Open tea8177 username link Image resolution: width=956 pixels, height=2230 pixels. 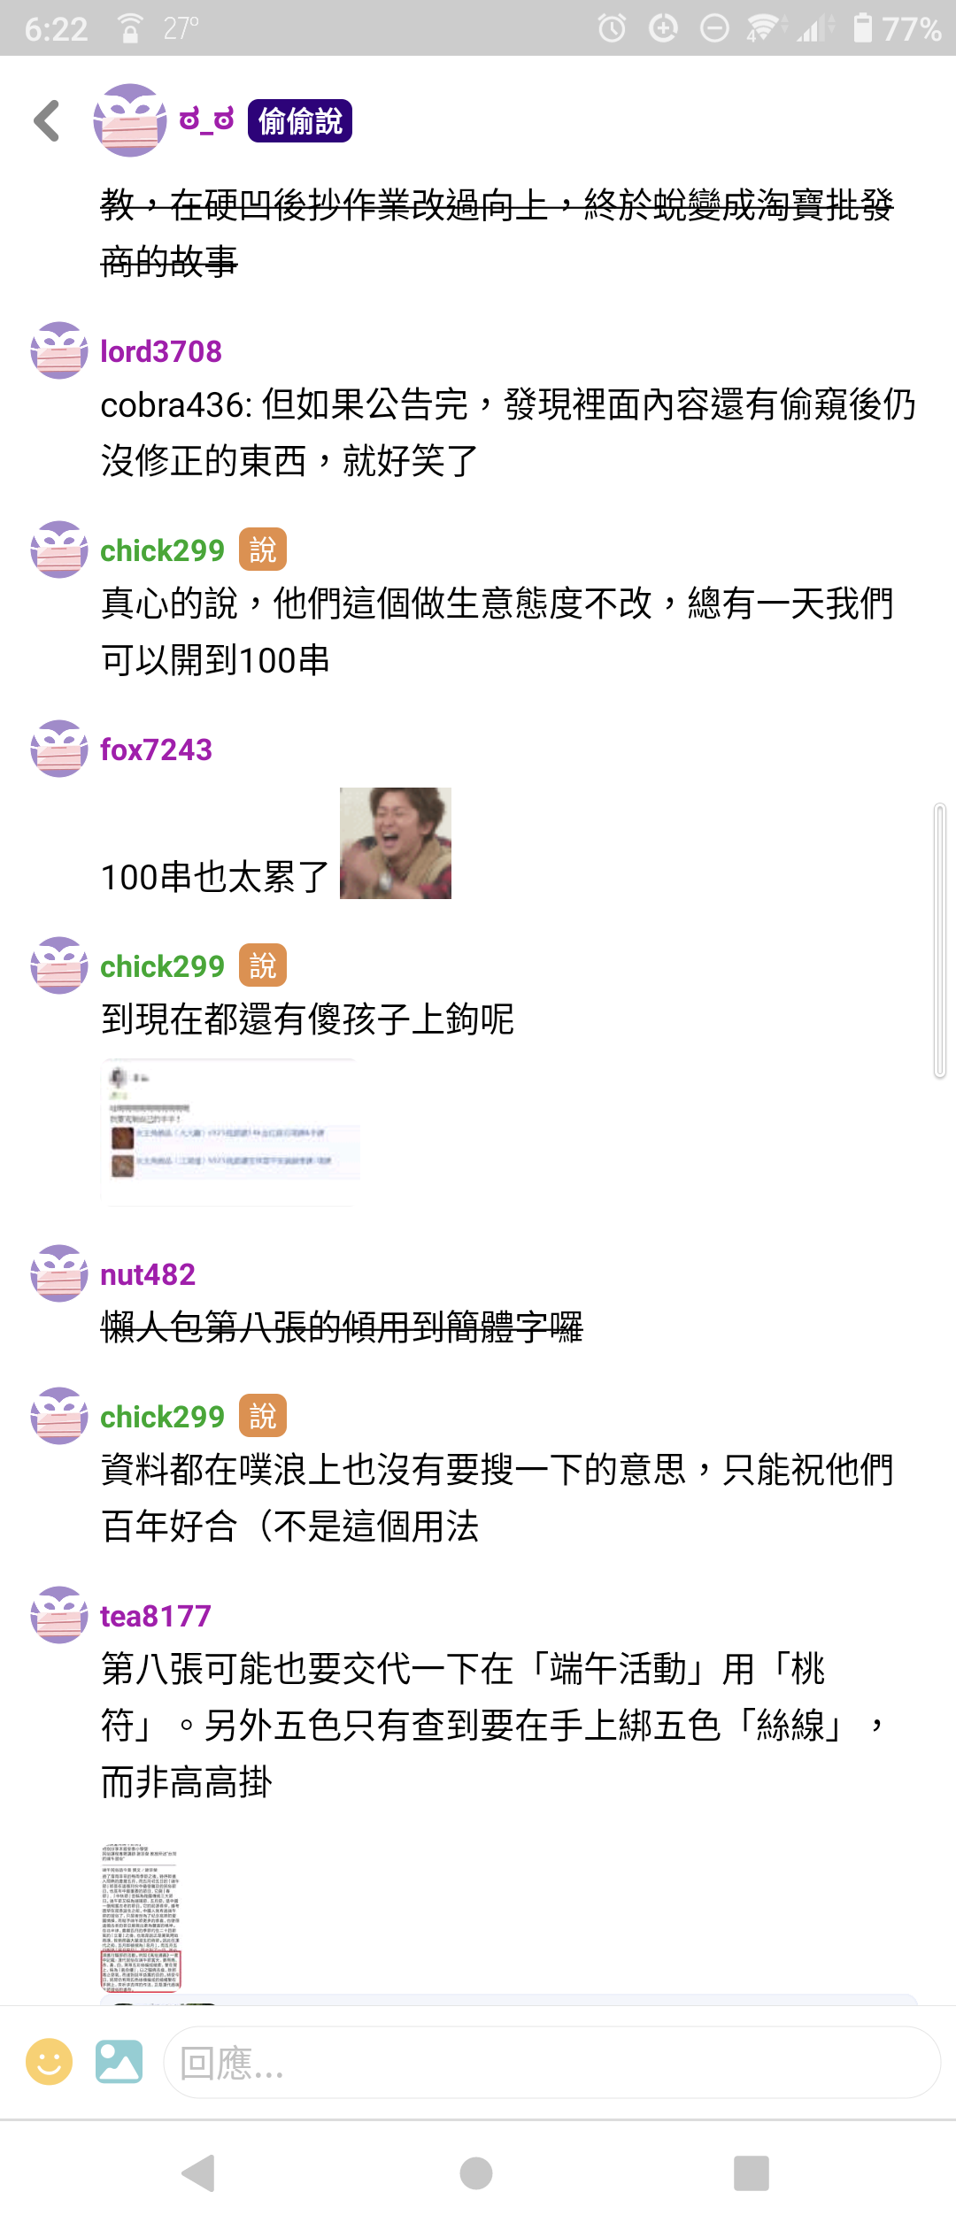pos(156,1616)
